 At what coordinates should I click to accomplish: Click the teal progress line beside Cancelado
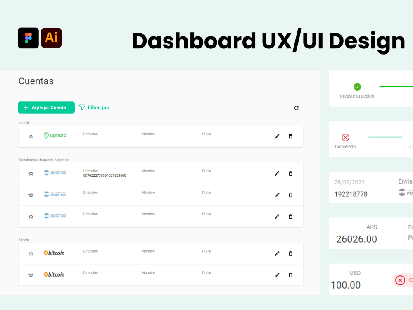point(385,137)
